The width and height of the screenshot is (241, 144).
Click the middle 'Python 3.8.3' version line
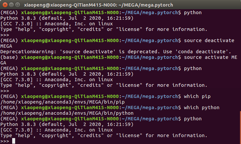[x=67, y=74]
